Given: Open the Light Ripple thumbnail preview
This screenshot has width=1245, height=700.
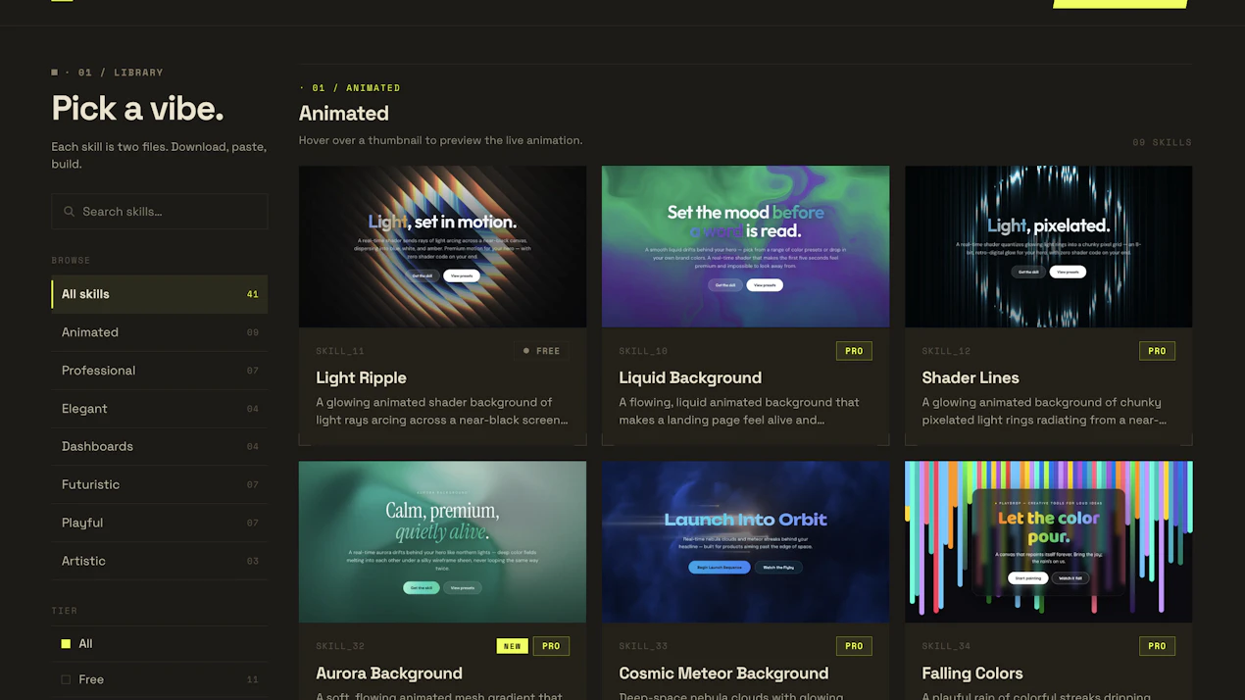Looking at the screenshot, I should click(x=442, y=246).
